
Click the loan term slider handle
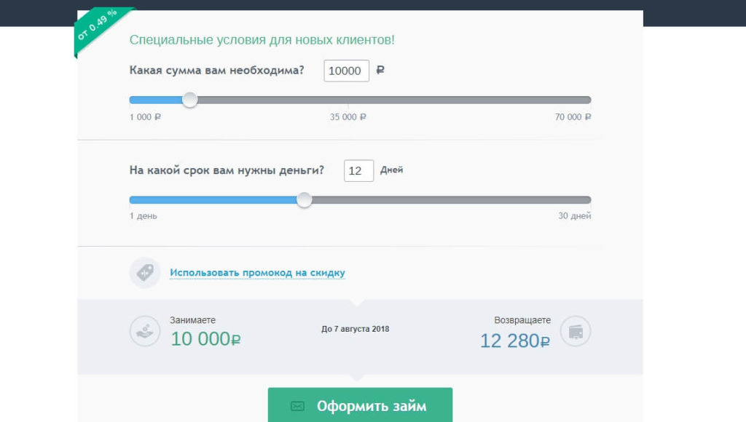pos(305,198)
